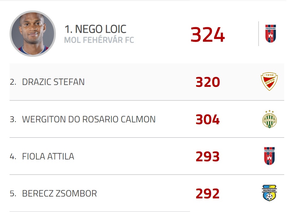Screen dimensions: 304x212
Task: Open FIOLA ATTILA player entry
Action: pyautogui.click(x=48, y=156)
